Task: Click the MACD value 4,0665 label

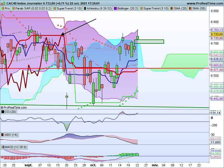Action: click(216, 157)
